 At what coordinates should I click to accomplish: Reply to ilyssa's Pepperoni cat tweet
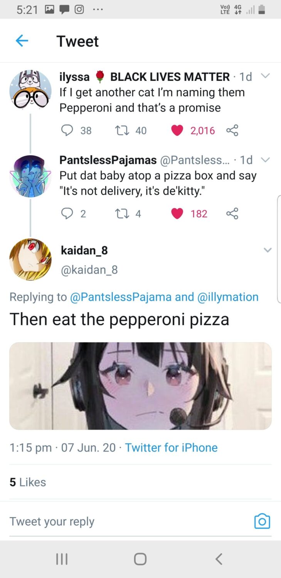tap(67, 131)
